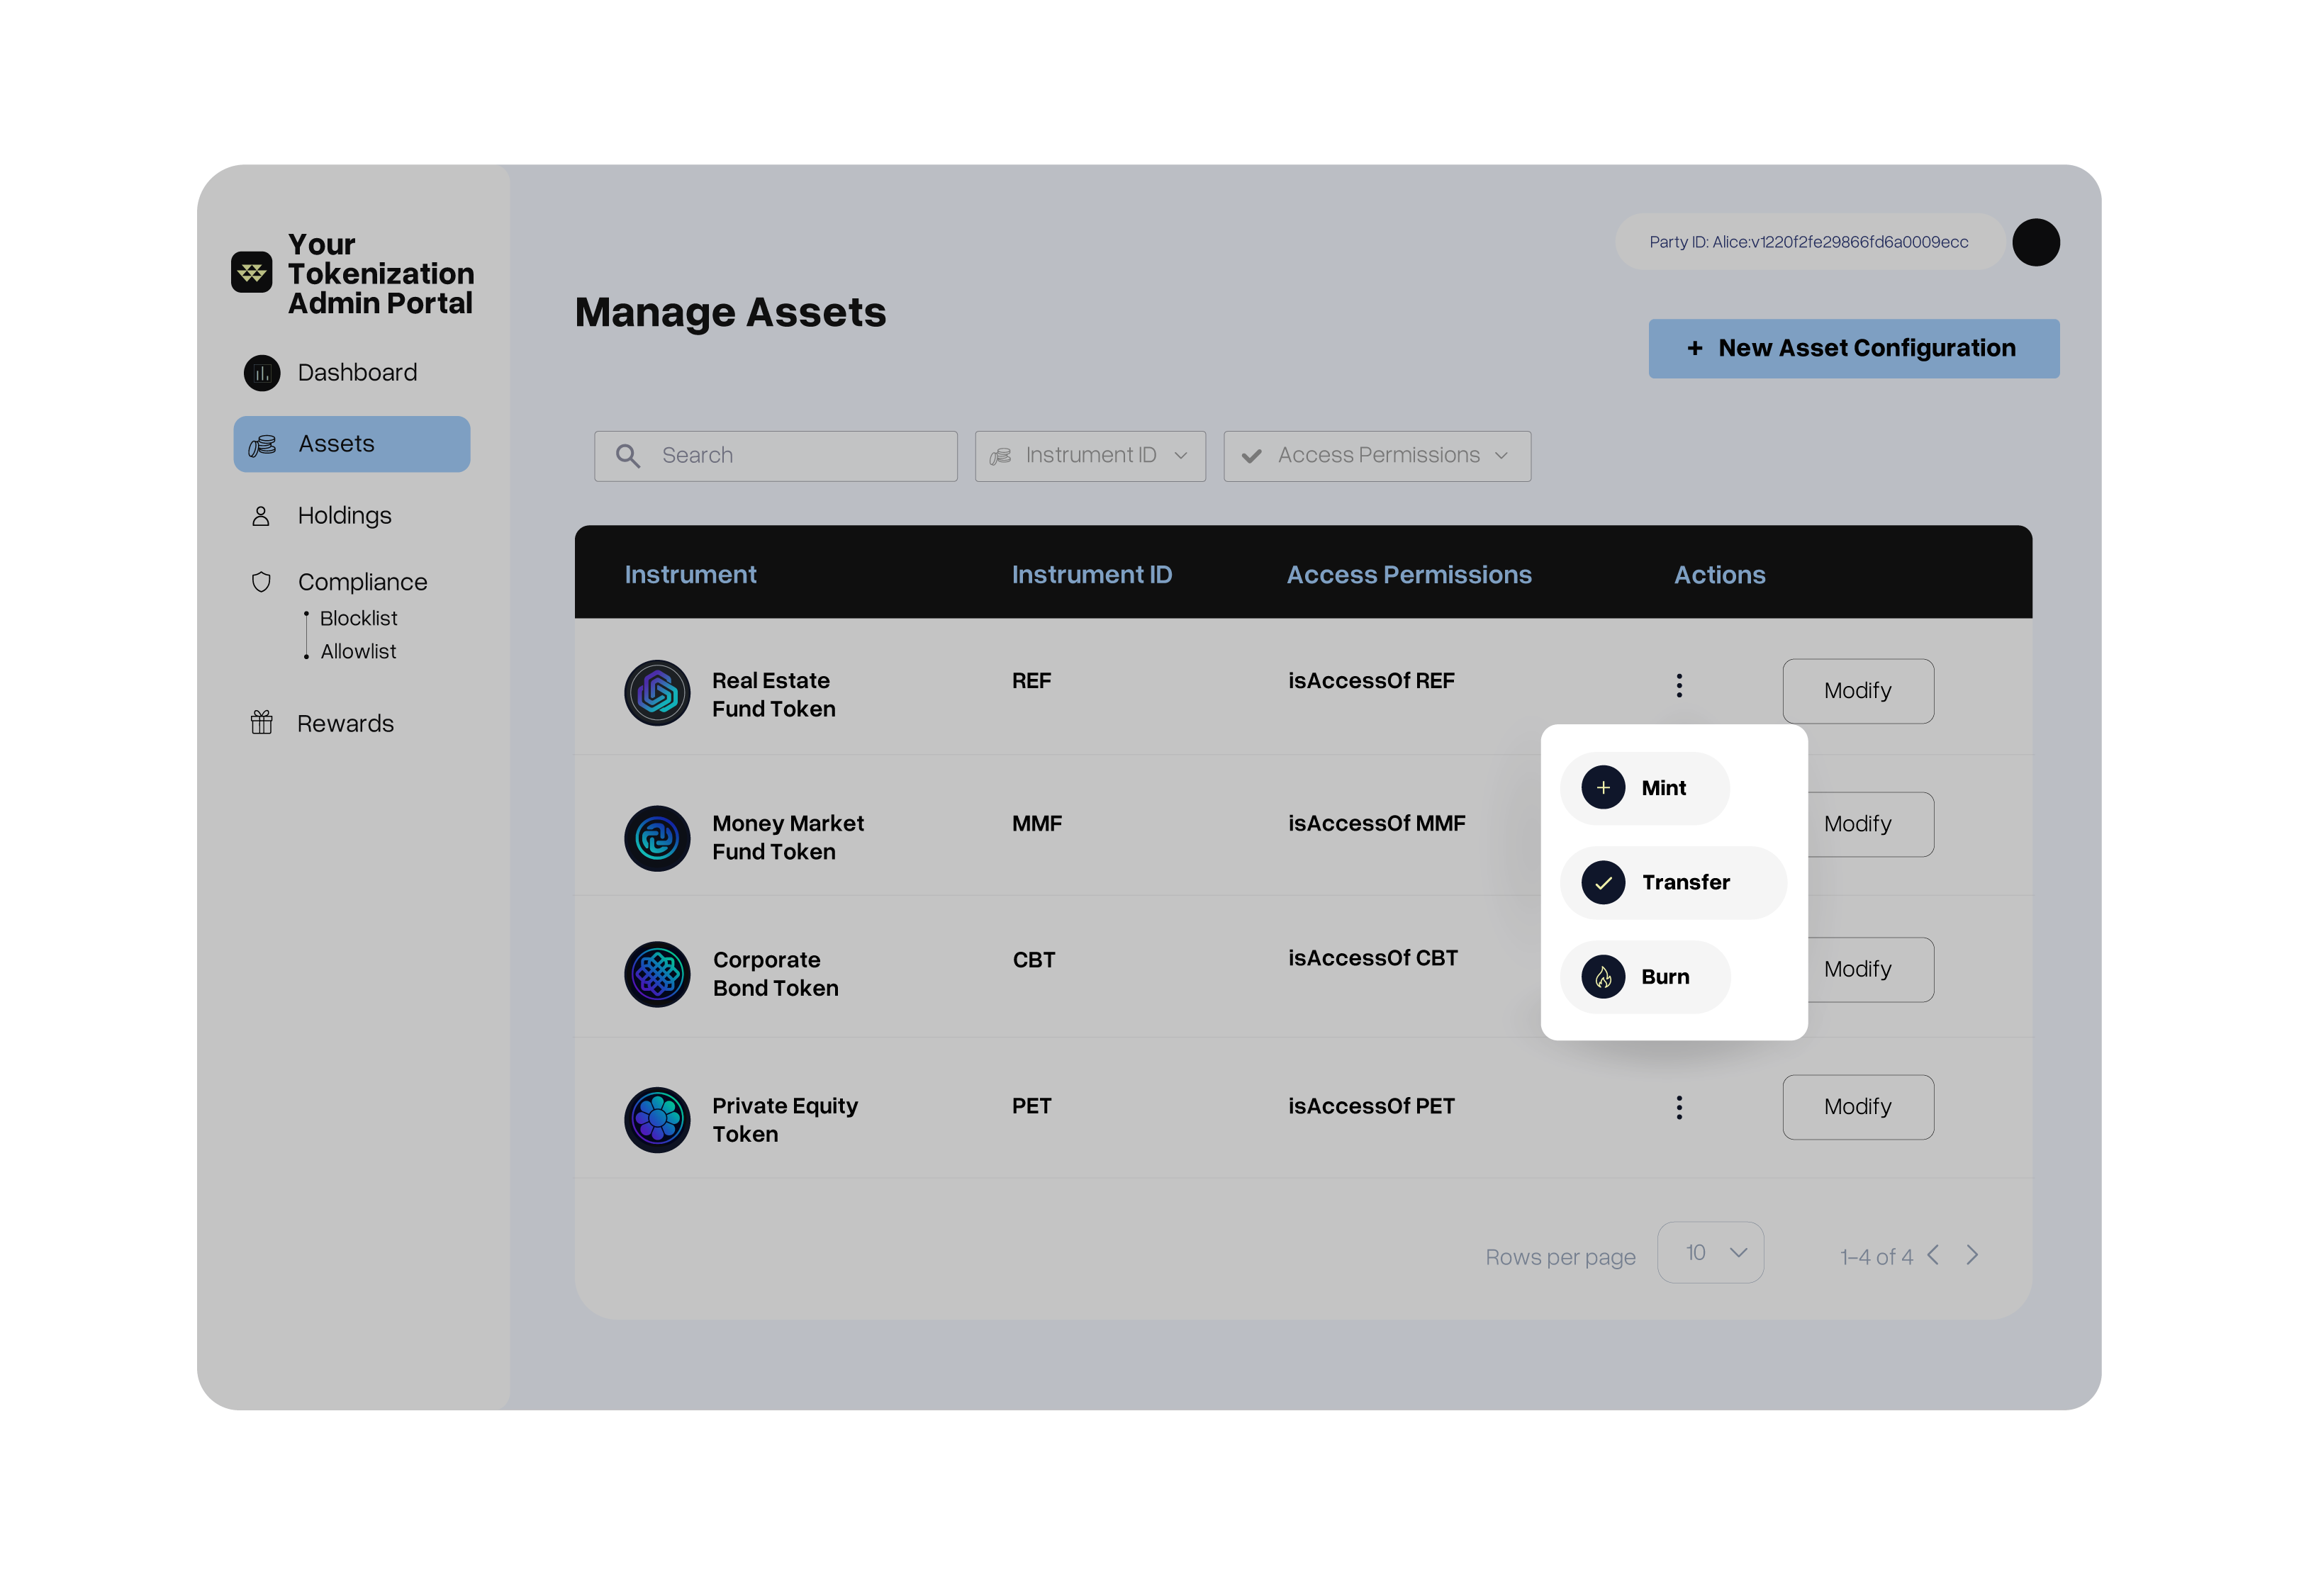The width and height of the screenshot is (2299, 1596).
Task: Click the Money Market Fund Token logo
Action: point(657,838)
